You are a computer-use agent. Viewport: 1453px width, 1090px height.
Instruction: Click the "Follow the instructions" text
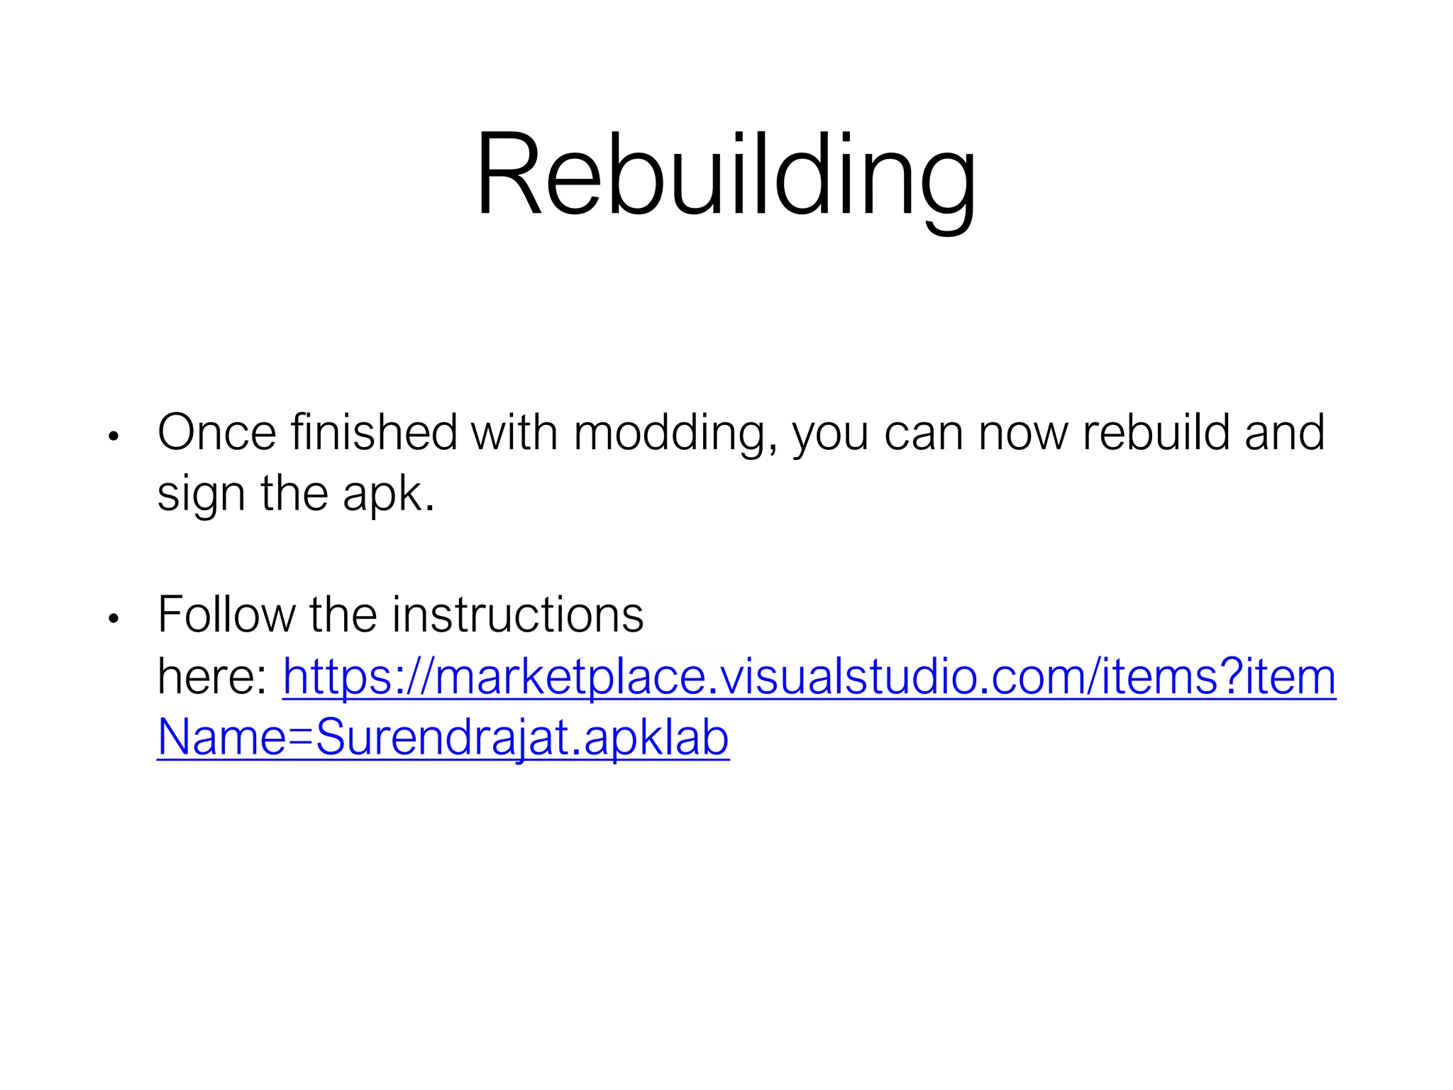click(x=401, y=615)
